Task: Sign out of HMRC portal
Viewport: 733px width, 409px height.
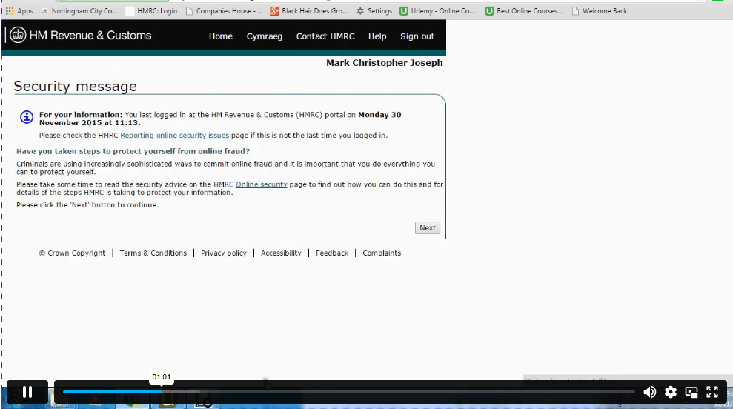Action: click(417, 36)
